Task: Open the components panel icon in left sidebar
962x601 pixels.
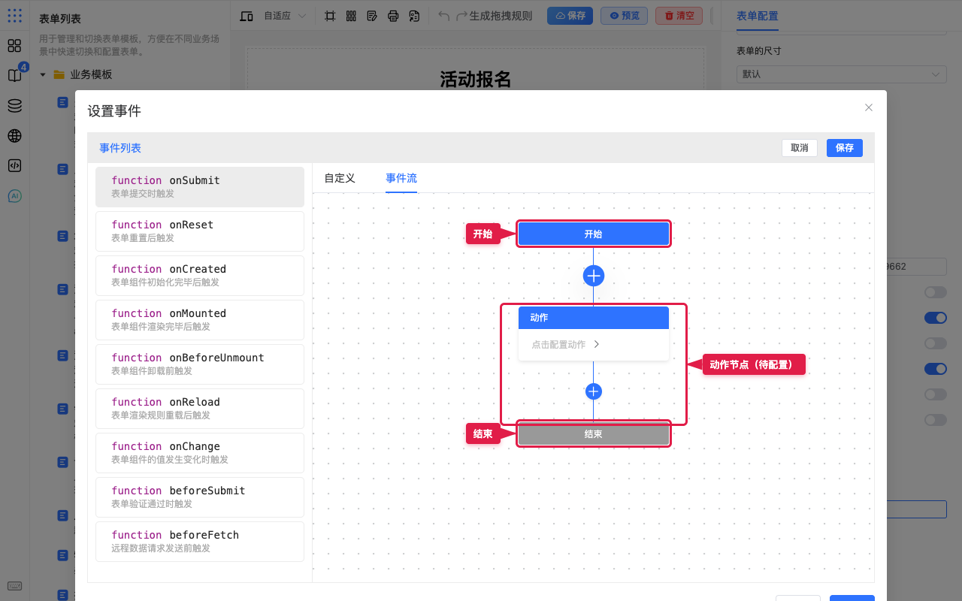Action: click(x=14, y=46)
